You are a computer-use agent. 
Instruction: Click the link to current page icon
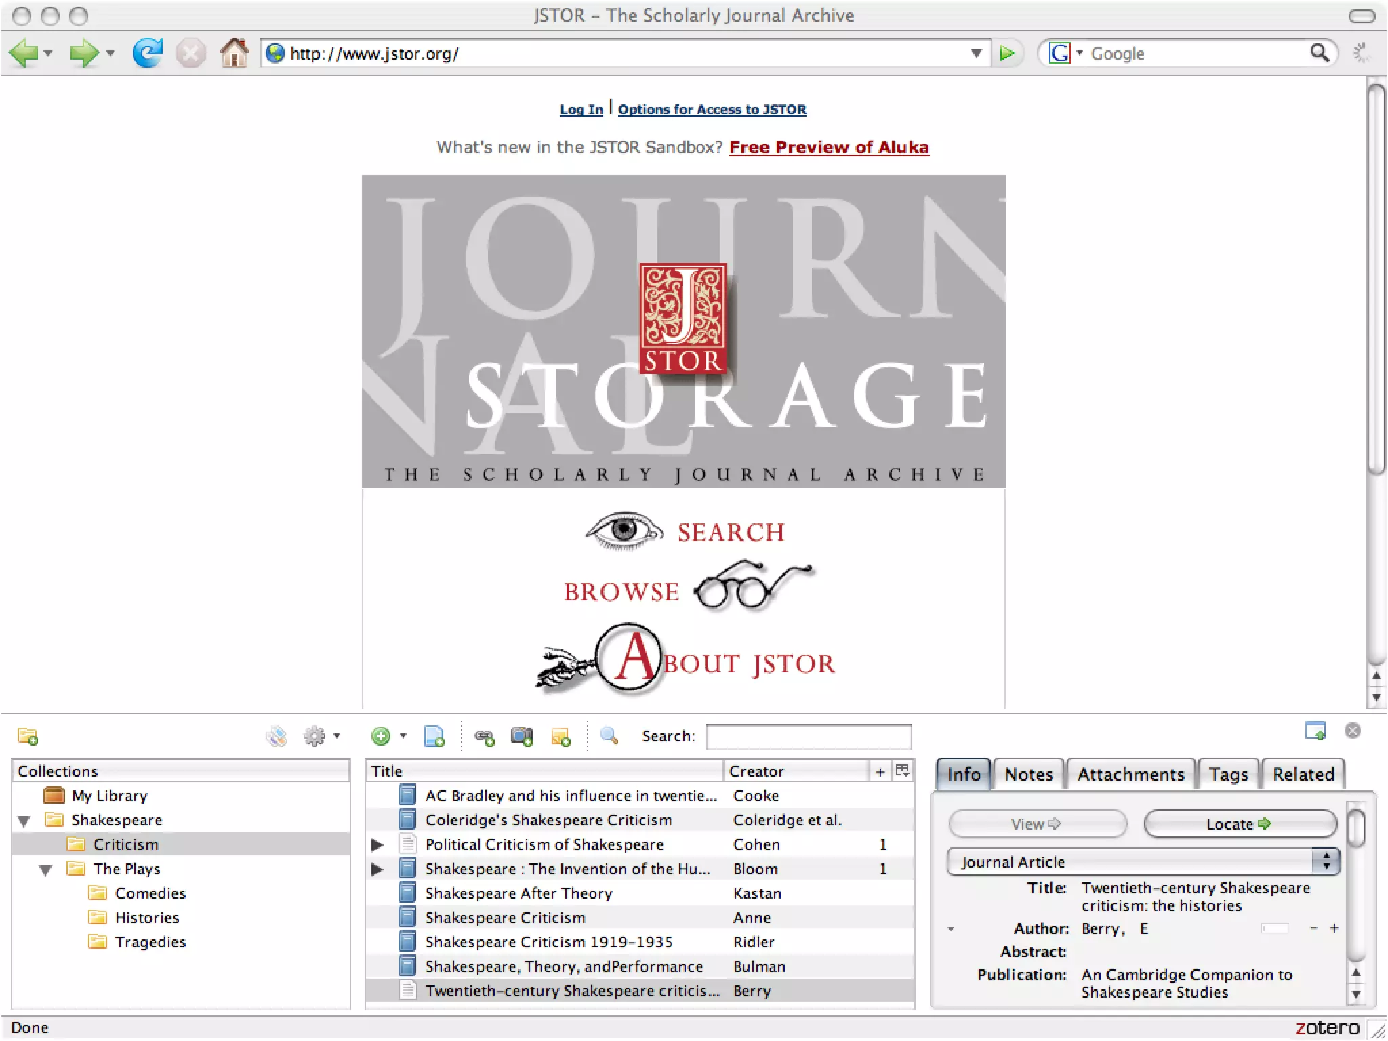[485, 736]
